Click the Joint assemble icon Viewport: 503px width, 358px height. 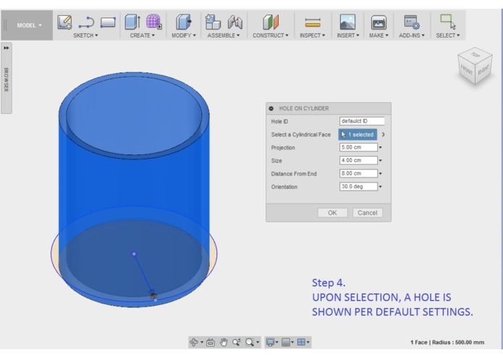235,22
